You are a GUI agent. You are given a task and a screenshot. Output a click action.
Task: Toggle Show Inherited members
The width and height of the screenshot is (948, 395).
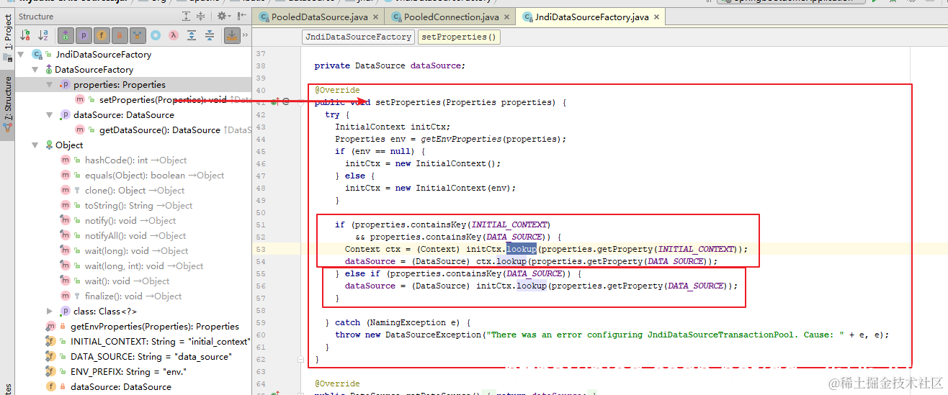click(66, 35)
